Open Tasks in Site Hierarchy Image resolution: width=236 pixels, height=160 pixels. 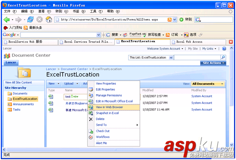[x=16, y=109]
